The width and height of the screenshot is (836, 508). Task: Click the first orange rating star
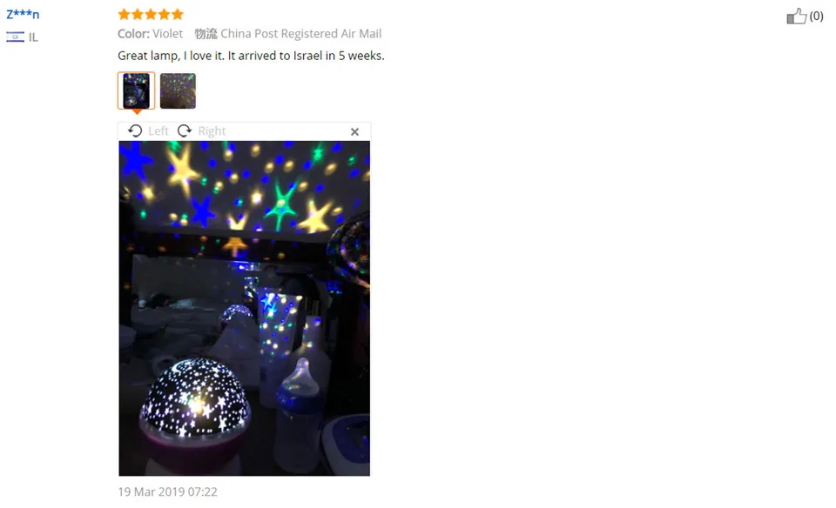point(125,14)
